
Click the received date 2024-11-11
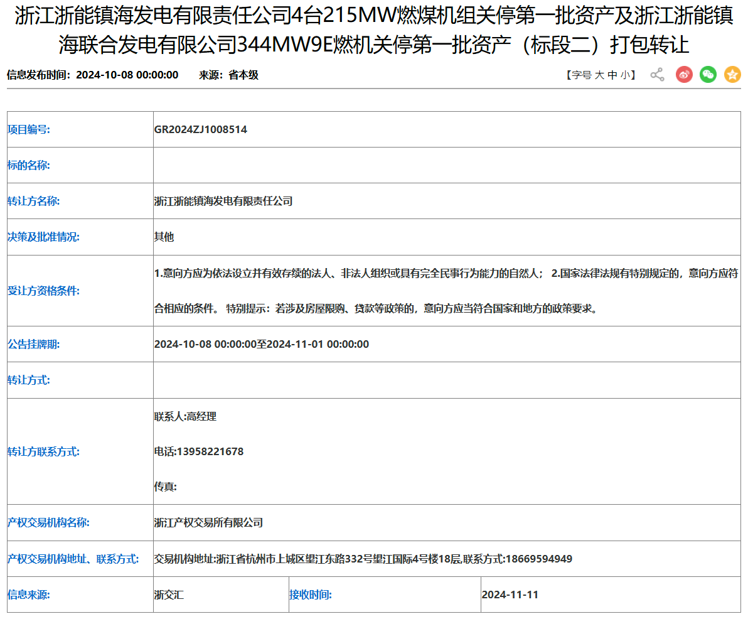(510, 595)
